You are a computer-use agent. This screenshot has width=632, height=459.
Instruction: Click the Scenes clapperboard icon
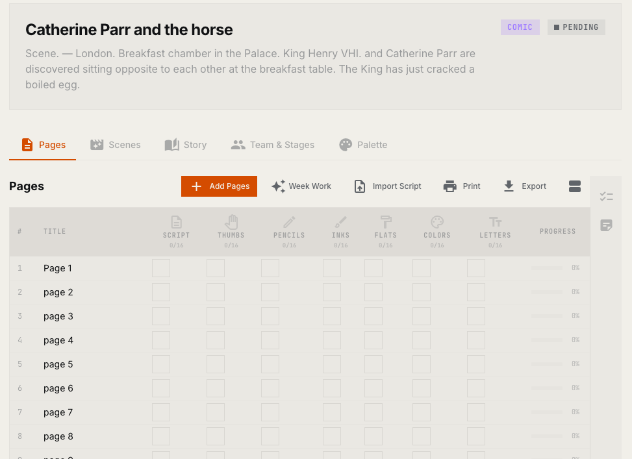pyautogui.click(x=97, y=145)
